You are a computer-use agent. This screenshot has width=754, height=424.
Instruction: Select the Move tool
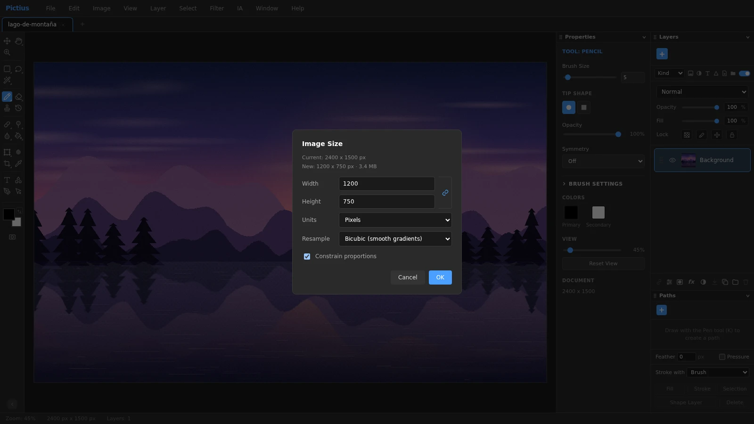click(7, 41)
